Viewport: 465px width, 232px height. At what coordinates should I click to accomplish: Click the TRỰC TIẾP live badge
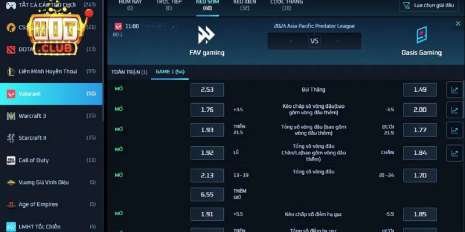(153, 26)
